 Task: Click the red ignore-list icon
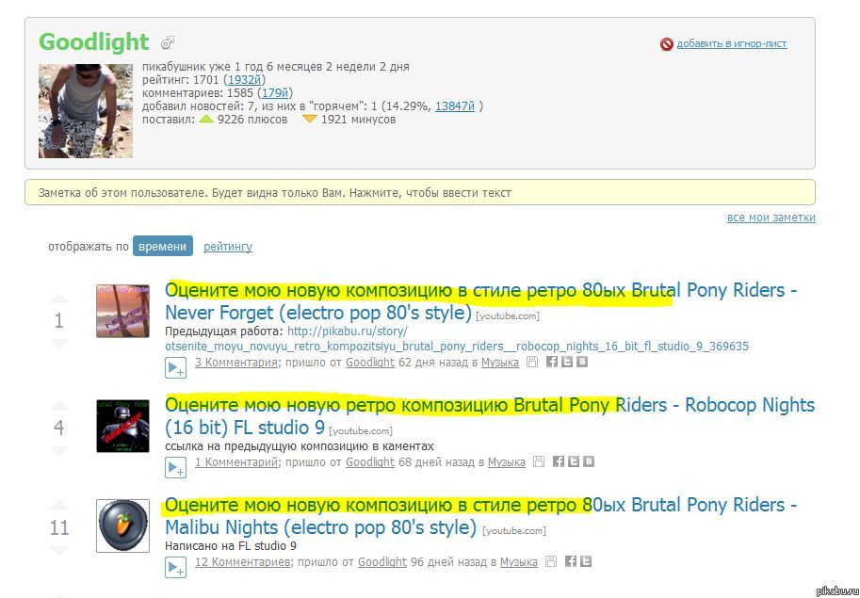click(x=667, y=44)
